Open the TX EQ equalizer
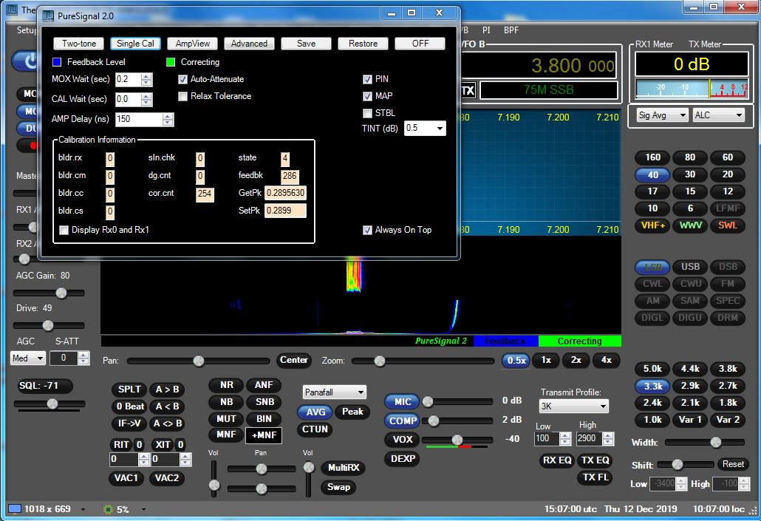 596,460
